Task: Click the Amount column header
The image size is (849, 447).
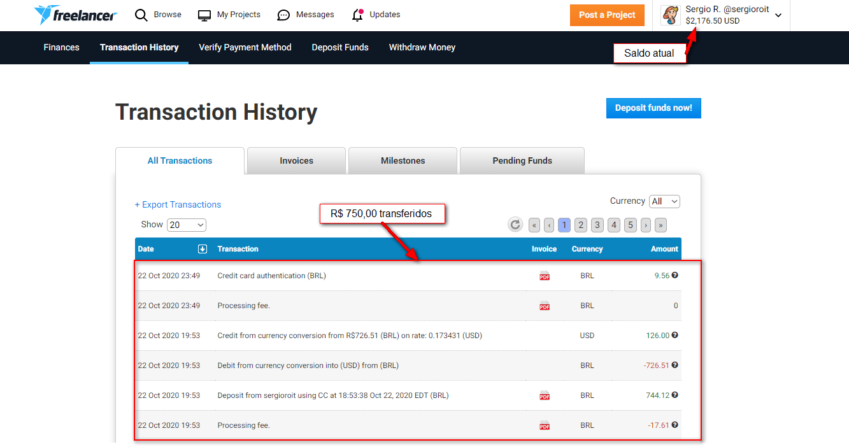Action: pos(664,249)
